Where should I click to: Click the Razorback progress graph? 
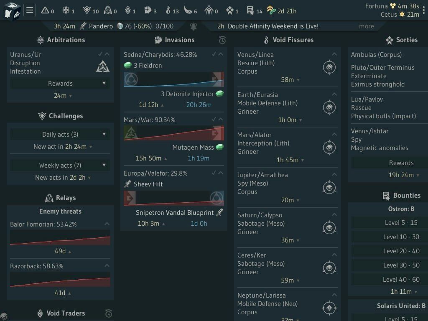tap(60, 279)
